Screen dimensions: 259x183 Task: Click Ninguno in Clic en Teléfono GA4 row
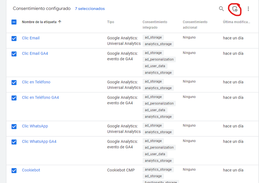click(189, 97)
